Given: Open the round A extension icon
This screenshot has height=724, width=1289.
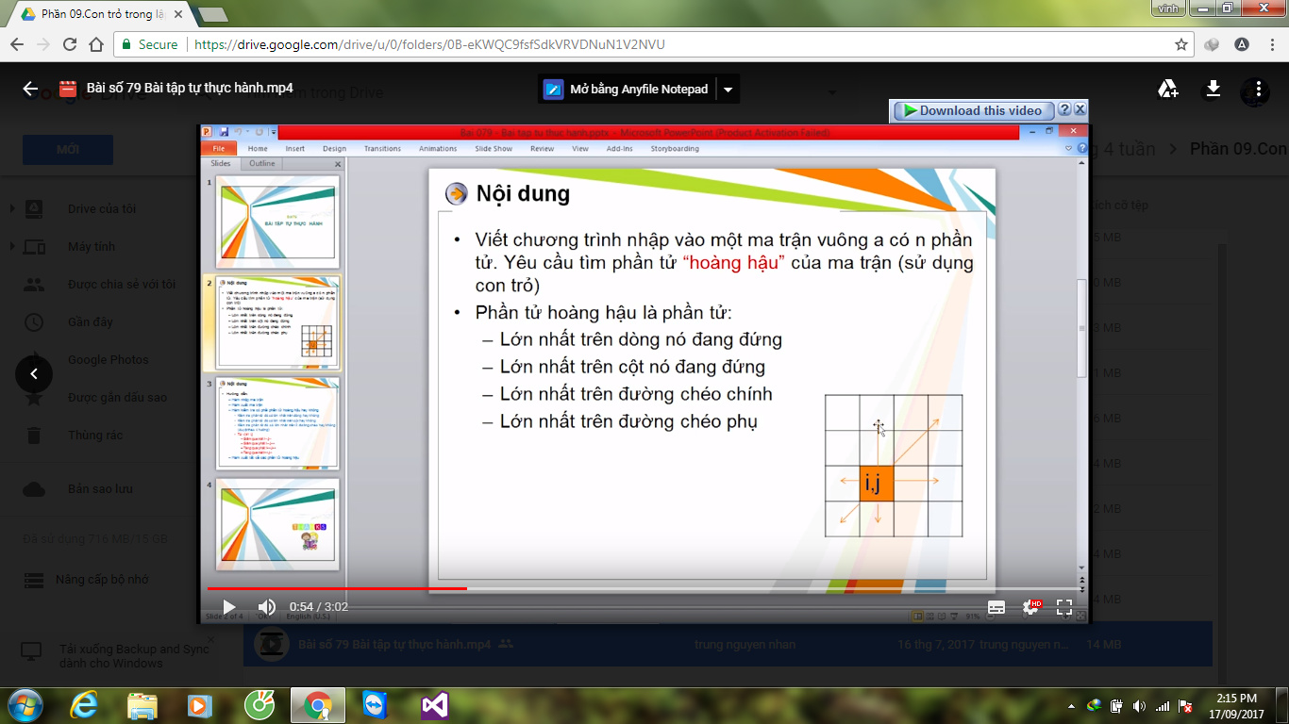Looking at the screenshot, I should click(1241, 44).
